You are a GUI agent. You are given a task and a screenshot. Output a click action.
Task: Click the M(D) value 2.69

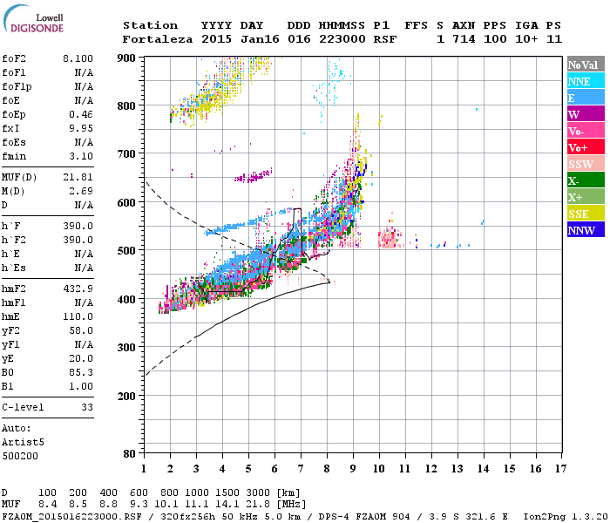pos(81,192)
